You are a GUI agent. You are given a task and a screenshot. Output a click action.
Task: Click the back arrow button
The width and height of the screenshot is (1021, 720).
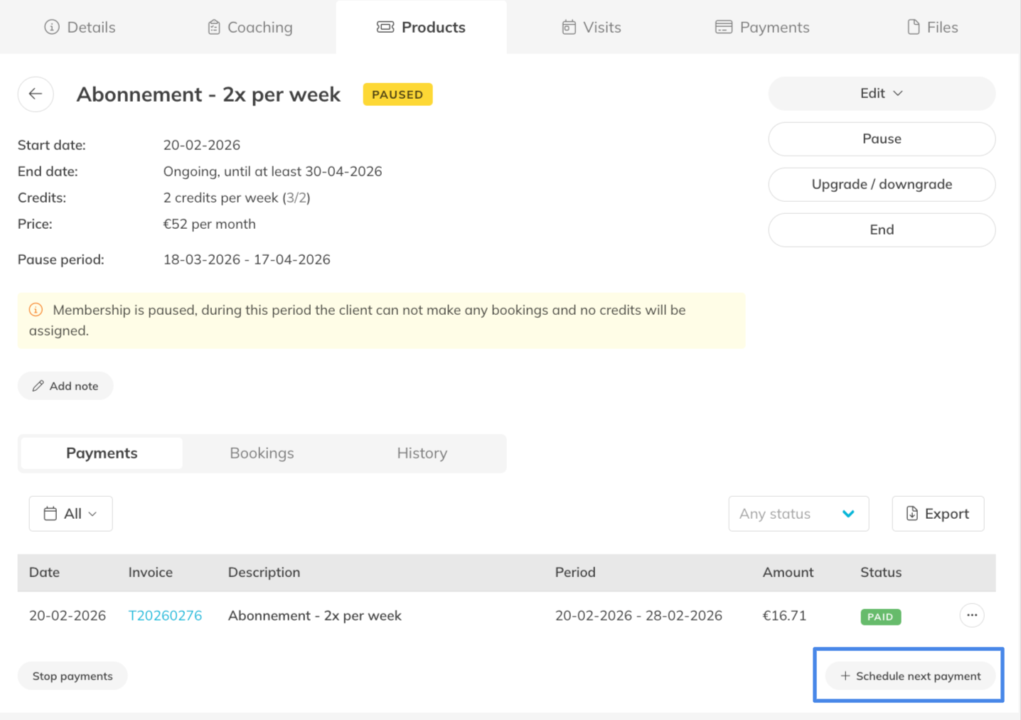pyautogui.click(x=36, y=94)
